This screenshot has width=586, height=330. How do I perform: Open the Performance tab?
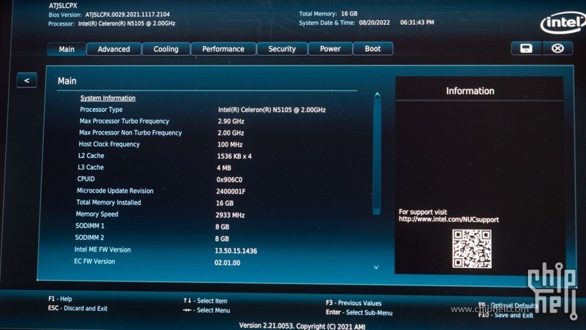pyautogui.click(x=223, y=49)
